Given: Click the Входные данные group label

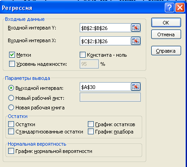Looking at the screenshot, I should point(25,19).
